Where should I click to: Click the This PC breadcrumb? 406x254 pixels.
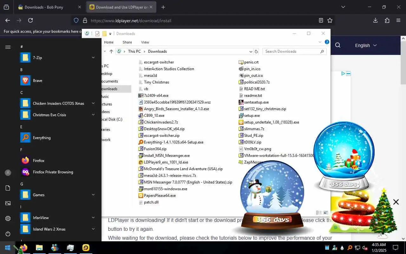tap(134, 51)
